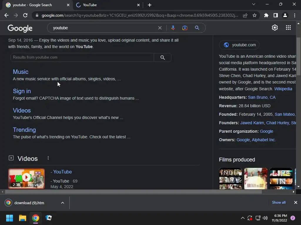Open the Trending sitelink
301x225 pixels.
pyautogui.click(x=24, y=130)
